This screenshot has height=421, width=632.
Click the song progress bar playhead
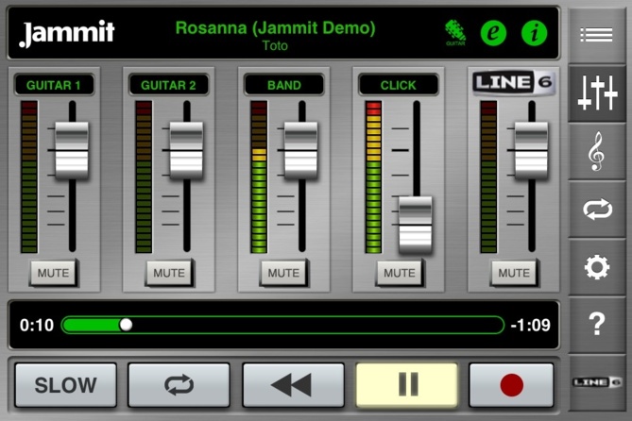coord(126,325)
